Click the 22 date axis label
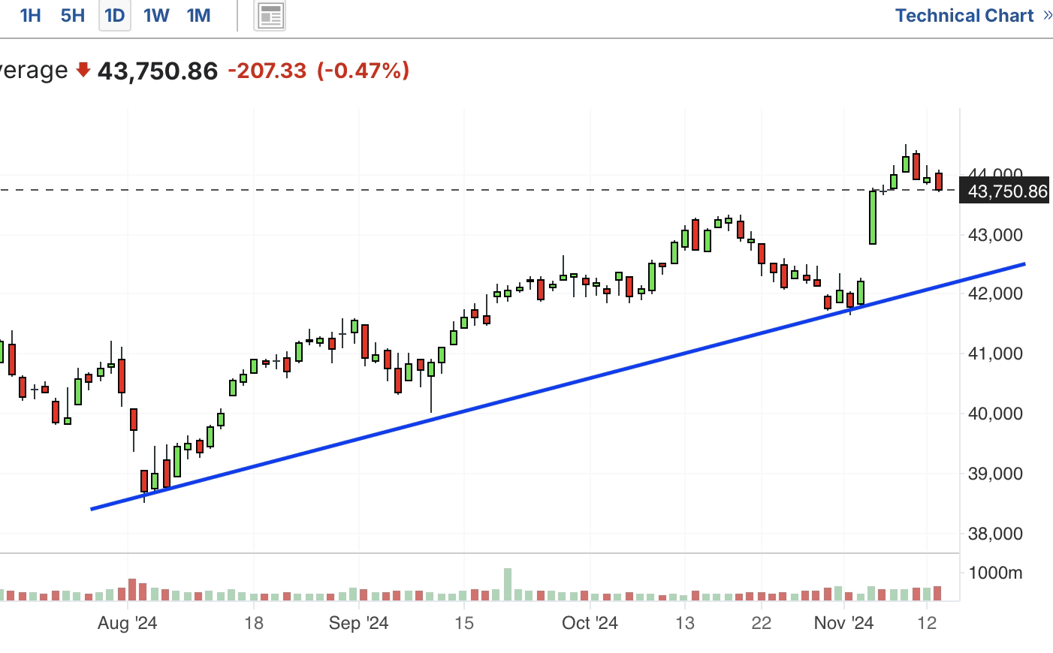The image size is (1053, 653). 762,623
